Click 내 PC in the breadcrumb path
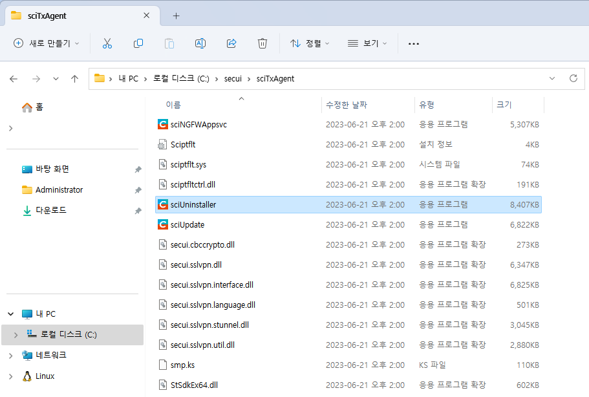This screenshot has width=589, height=397. point(129,78)
